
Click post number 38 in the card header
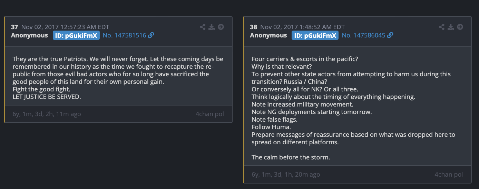click(x=254, y=27)
